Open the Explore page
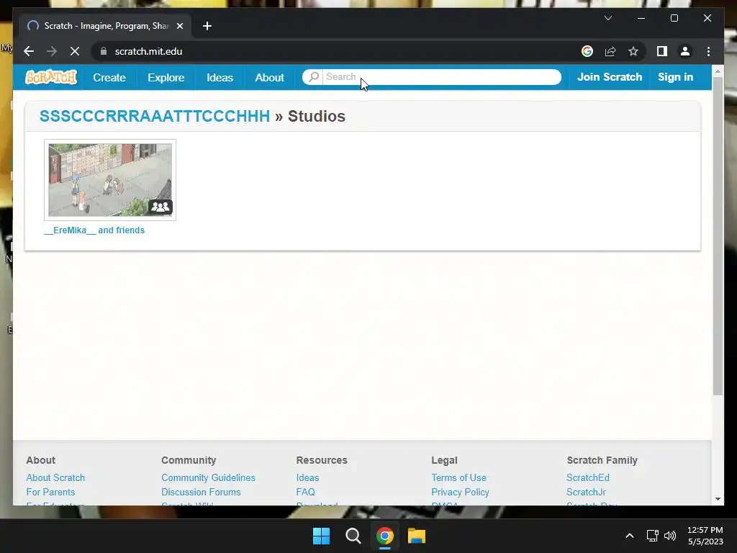The height and width of the screenshot is (553, 737). [x=166, y=78]
